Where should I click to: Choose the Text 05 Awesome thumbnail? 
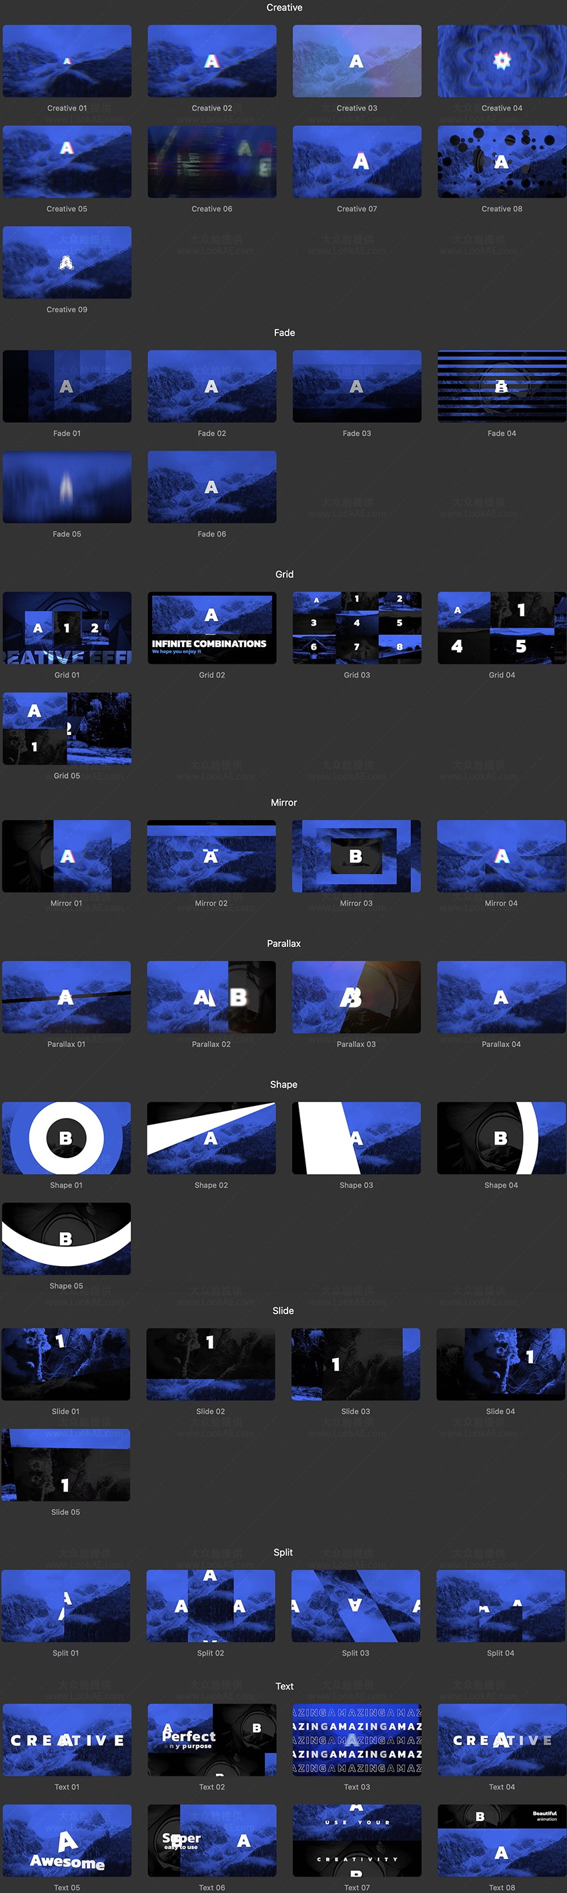coord(67,1840)
